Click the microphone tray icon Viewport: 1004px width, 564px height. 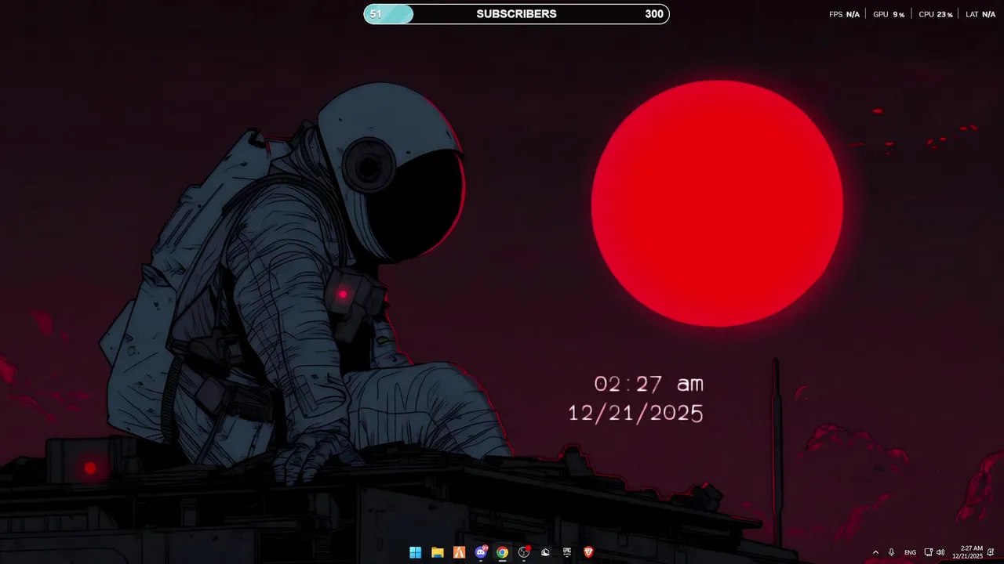click(x=891, y=552)
